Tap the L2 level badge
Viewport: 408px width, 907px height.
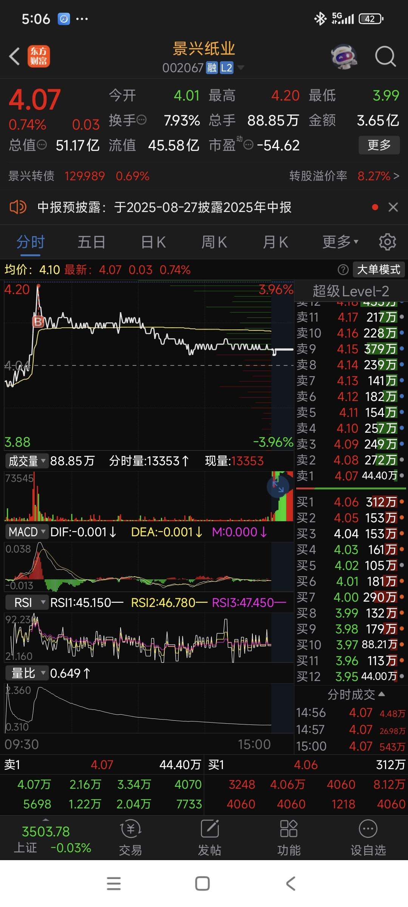tap(227, 68)
